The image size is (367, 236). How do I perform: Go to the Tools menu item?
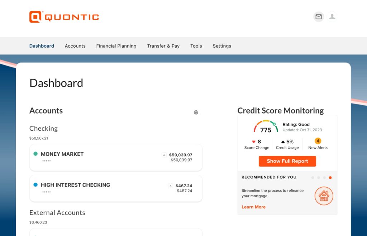point(196,46)
